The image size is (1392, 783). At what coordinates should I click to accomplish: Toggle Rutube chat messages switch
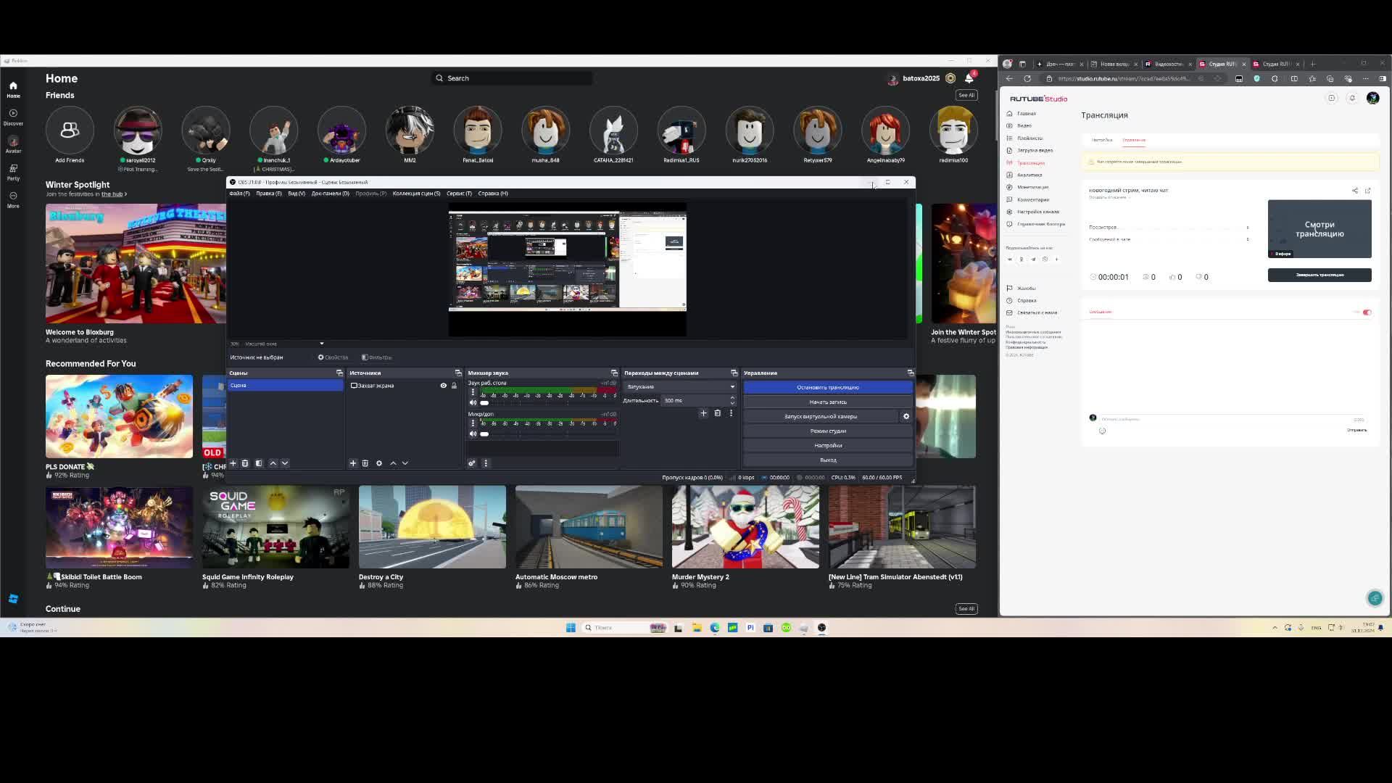coord(1367,312)
